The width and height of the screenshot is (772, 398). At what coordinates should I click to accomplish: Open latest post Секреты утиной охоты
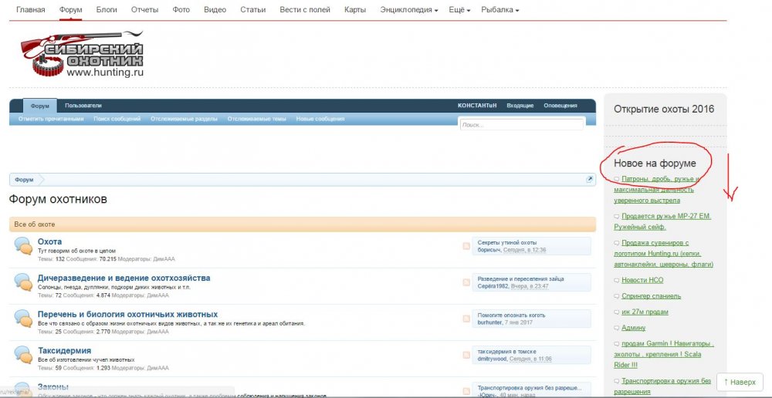click(506, 242)
